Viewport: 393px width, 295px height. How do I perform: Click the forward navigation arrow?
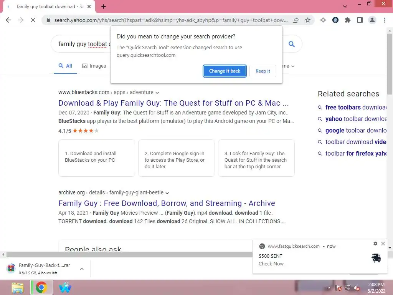(x=21, y=20)
